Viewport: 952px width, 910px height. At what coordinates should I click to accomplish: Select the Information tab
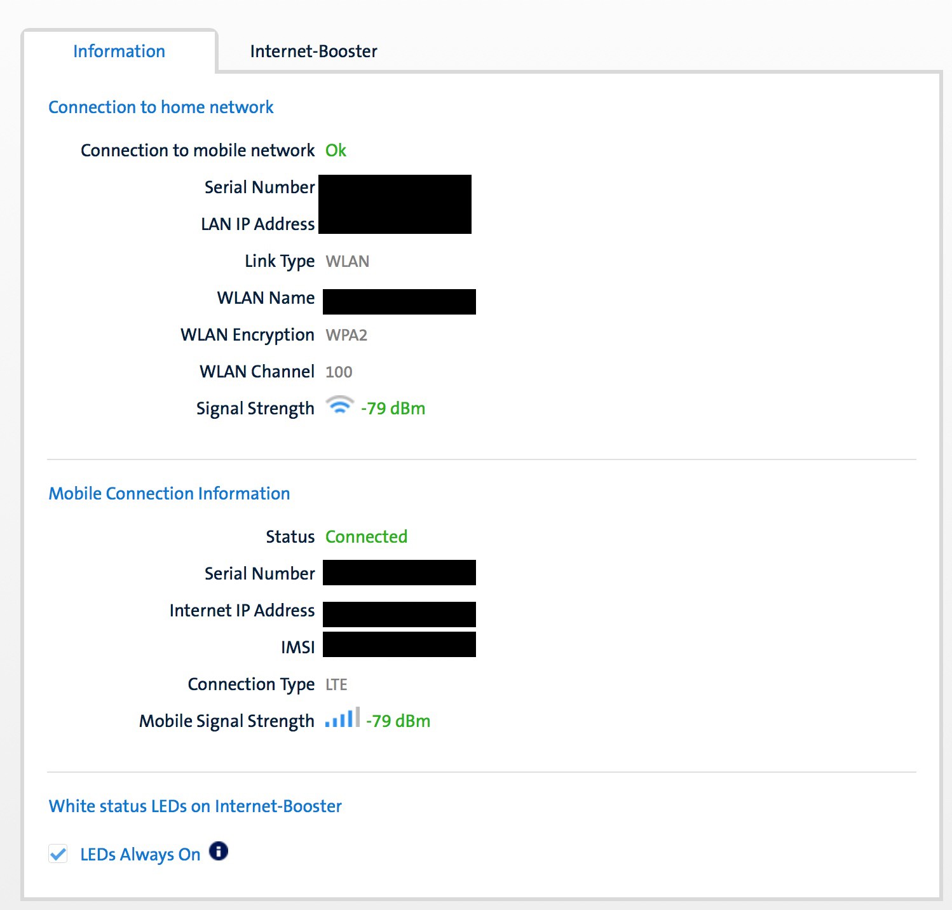click(119, 51)
